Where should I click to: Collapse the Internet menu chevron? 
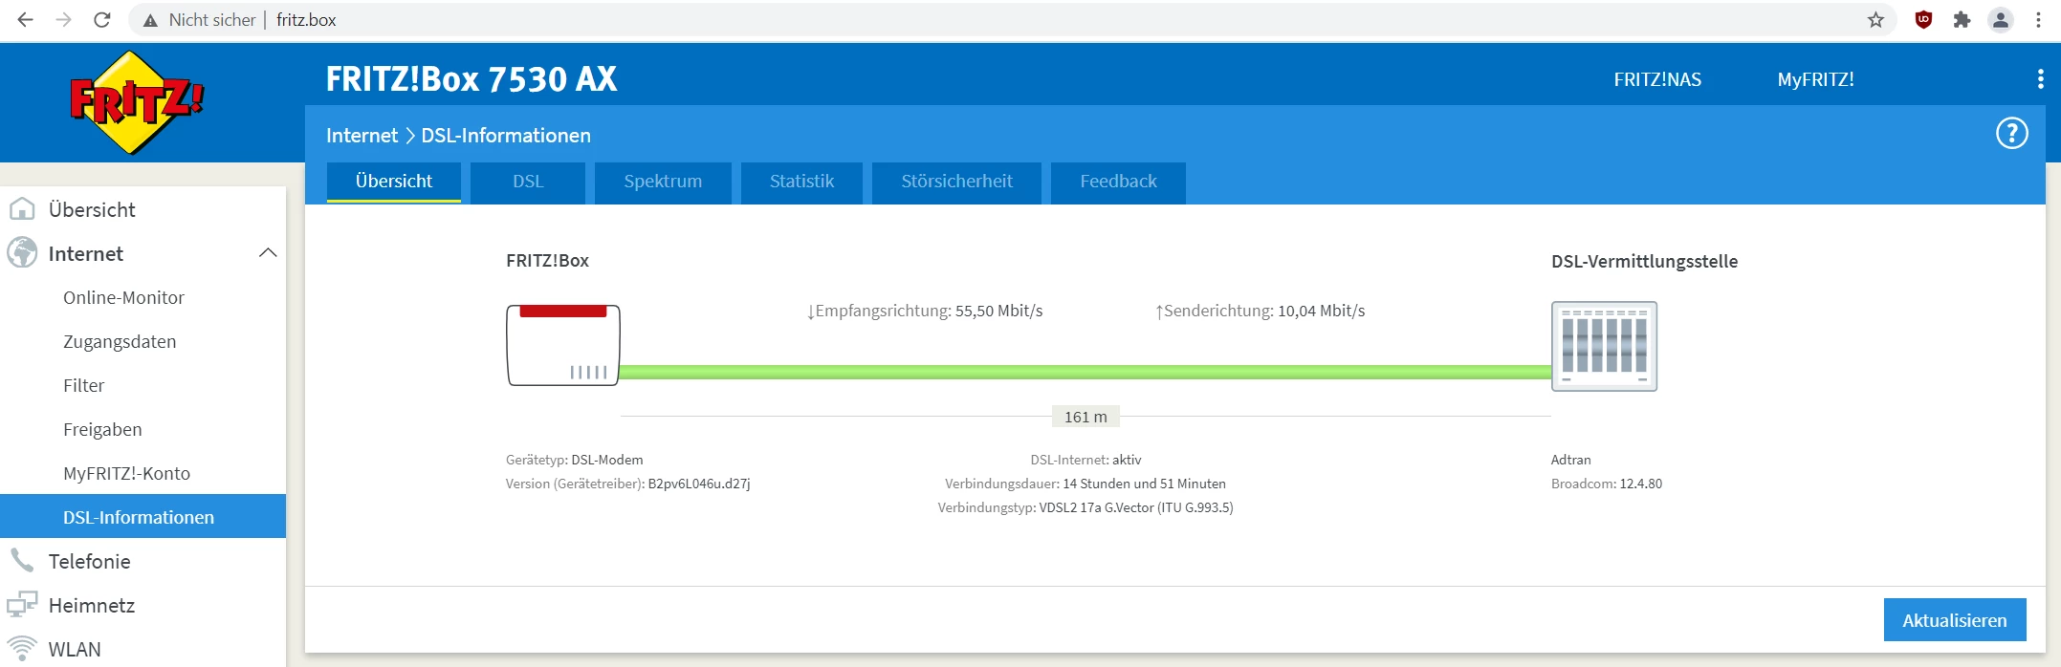268,253
